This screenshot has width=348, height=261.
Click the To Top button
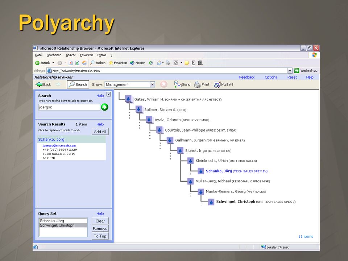(x=100, y=236)
